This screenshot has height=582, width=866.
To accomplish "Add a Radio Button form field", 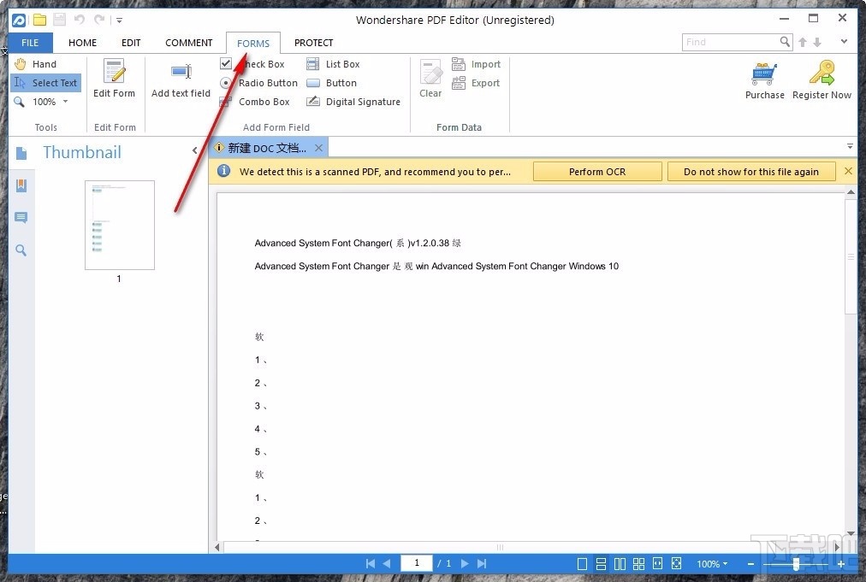I will (259, 83).
